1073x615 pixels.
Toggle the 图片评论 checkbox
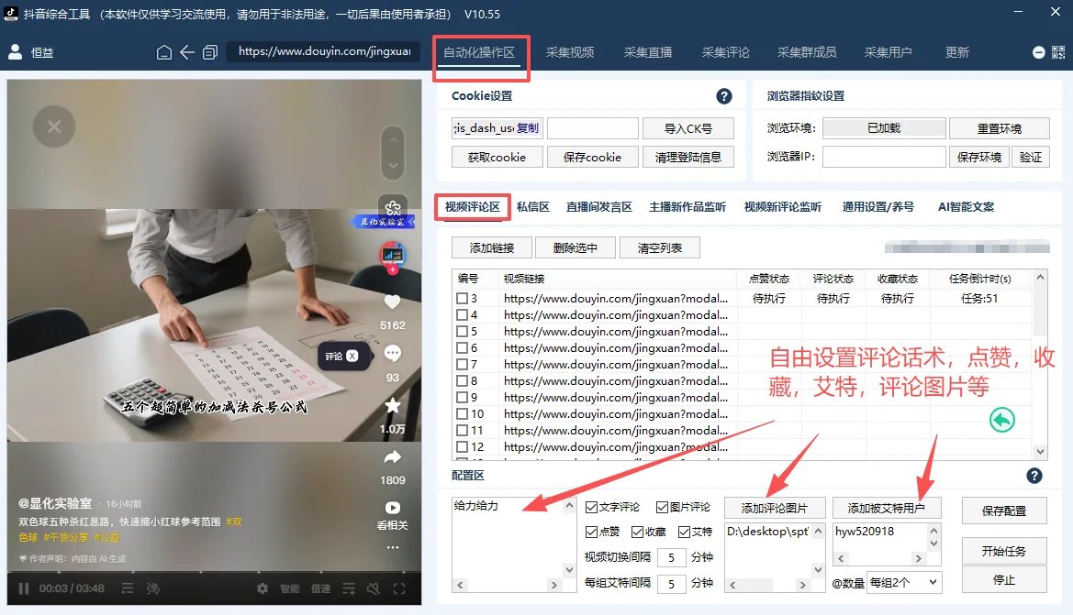tap(662, 507)
